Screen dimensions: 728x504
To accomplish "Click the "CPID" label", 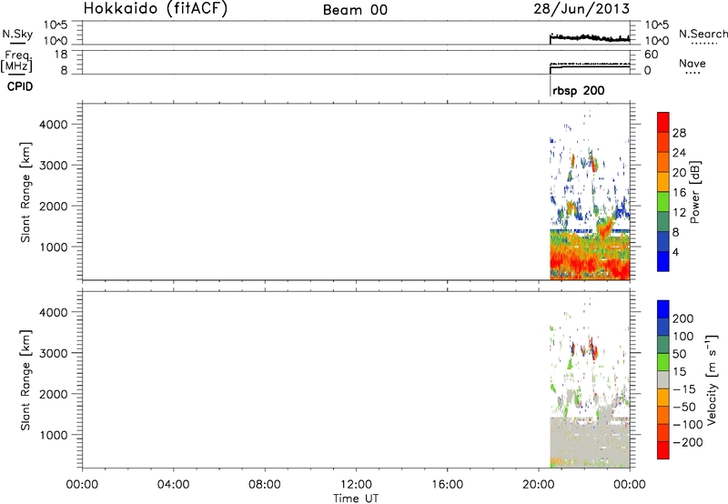I will pyautogui.click(x=20, y=86).
